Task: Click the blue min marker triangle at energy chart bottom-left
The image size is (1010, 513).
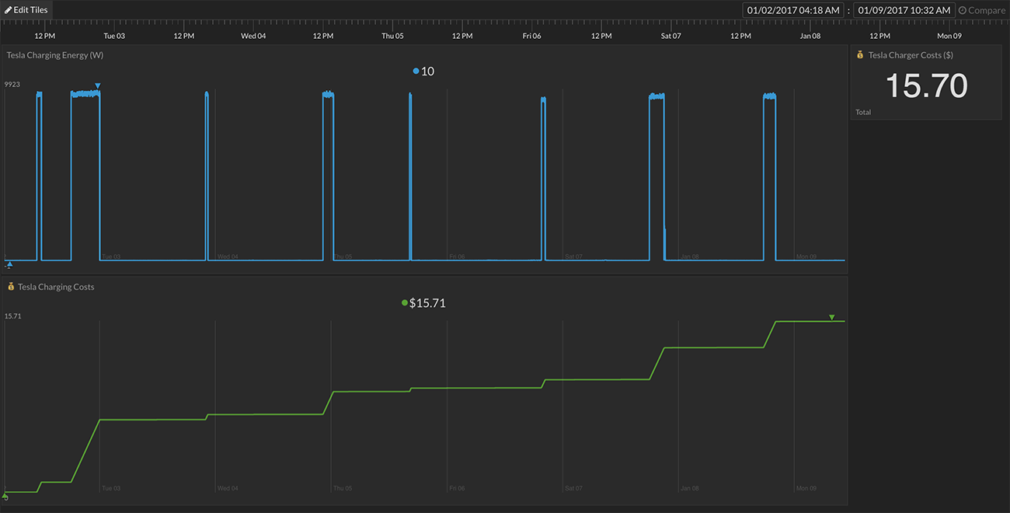Action: click(x=9, y=264)
